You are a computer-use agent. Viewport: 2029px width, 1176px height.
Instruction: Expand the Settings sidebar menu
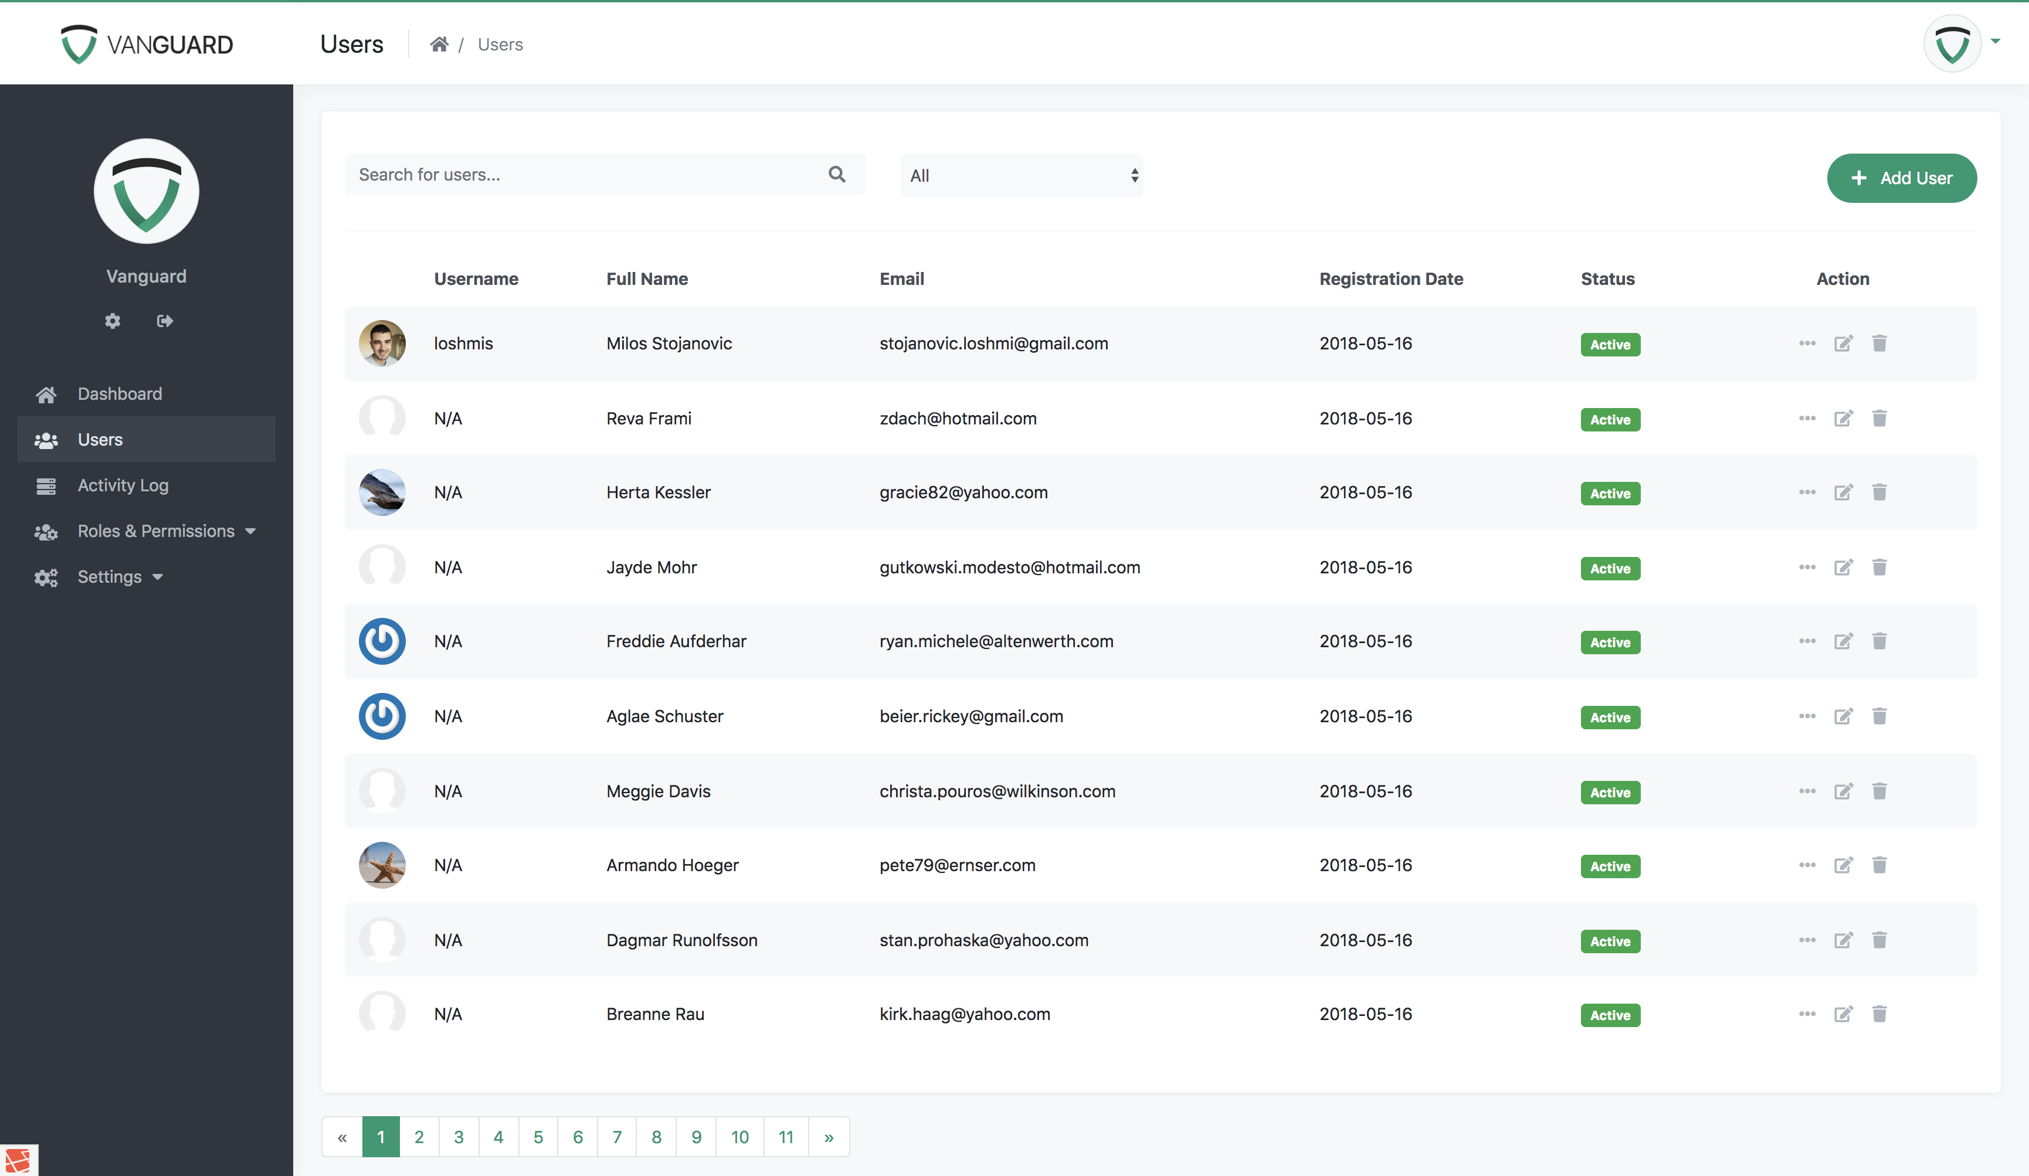[x=110, y=577]
